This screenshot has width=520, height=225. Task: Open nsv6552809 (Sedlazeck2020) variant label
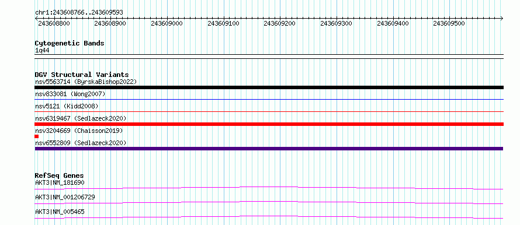(x=81, y=143)
